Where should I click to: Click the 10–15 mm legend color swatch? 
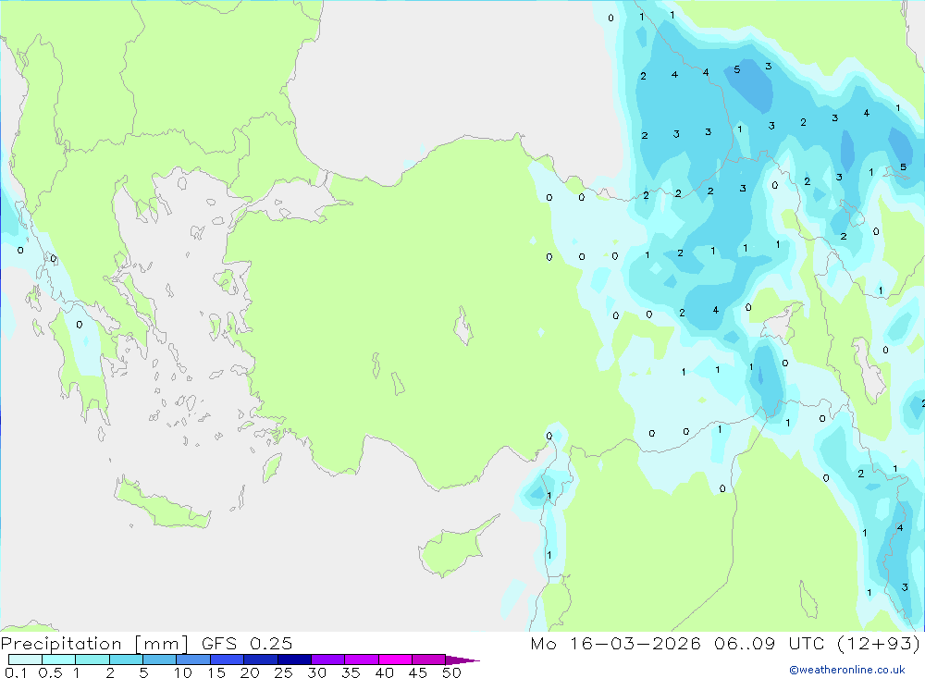click(x=193, y=660)
